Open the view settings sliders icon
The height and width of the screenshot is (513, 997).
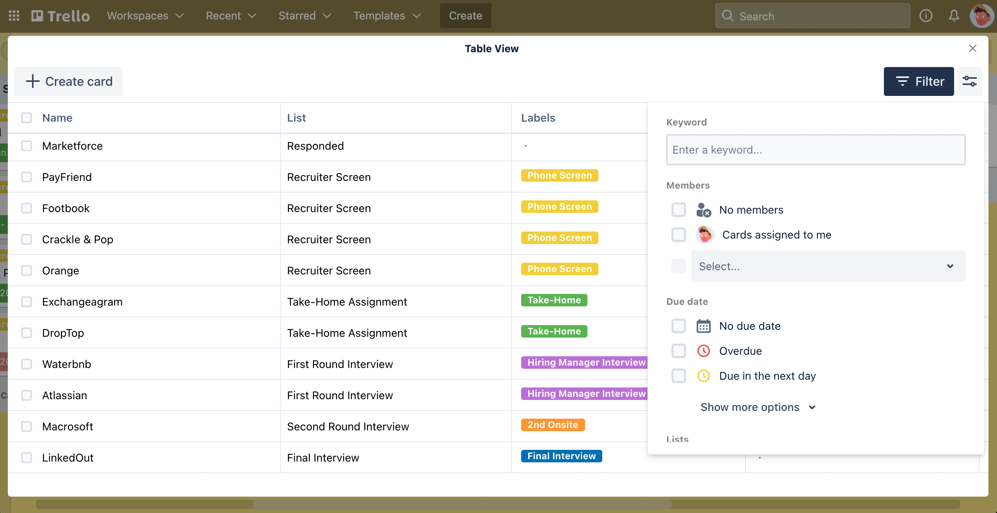[970, 81]
